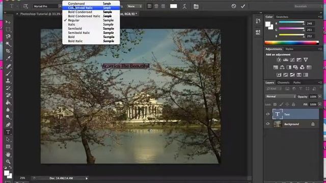Commit current text edits

[x=243, y=6]
